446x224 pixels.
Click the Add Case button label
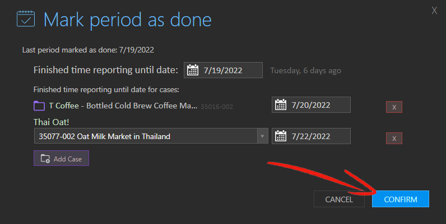[x=68, y=159]
